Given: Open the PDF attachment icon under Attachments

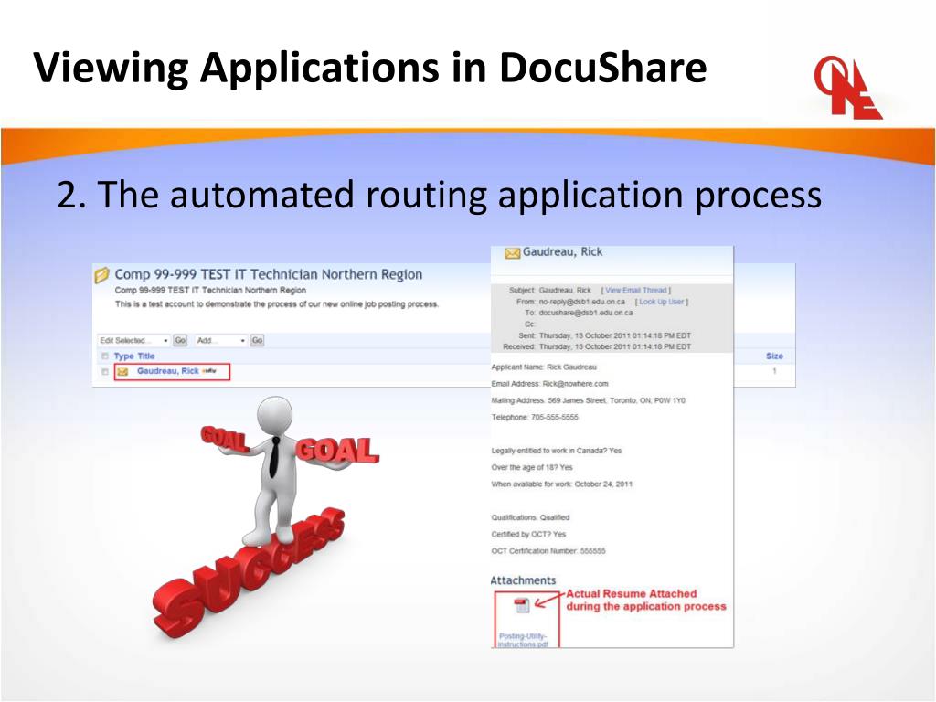Looking at the screenshot, I should coord(522,605).
